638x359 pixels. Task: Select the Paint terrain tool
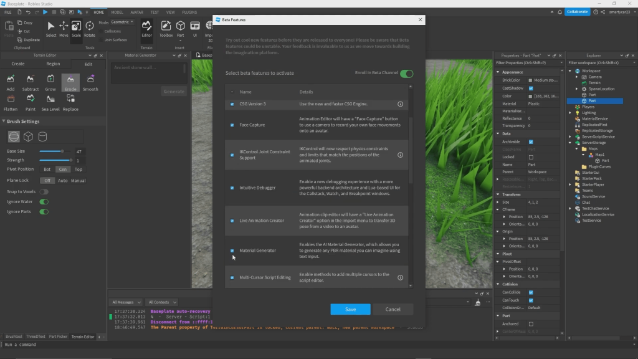click(30, 103)
